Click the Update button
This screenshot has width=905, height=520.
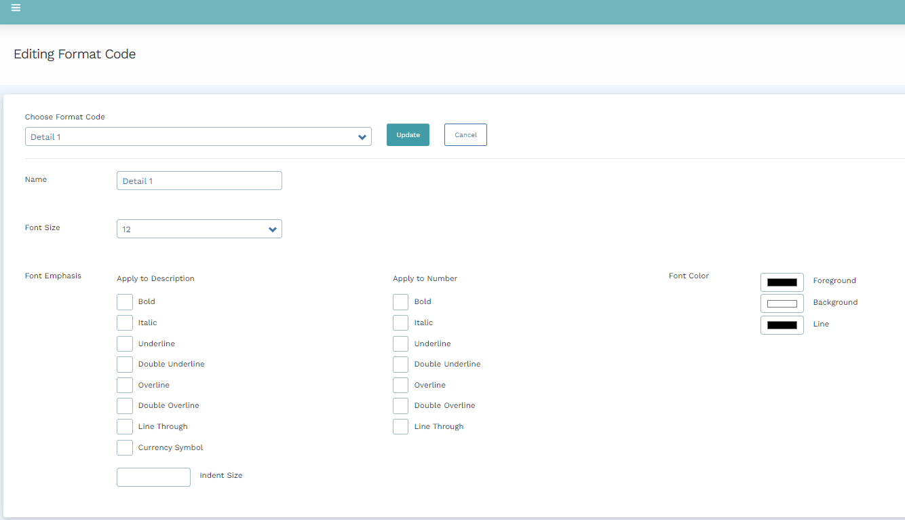point(408,134)
